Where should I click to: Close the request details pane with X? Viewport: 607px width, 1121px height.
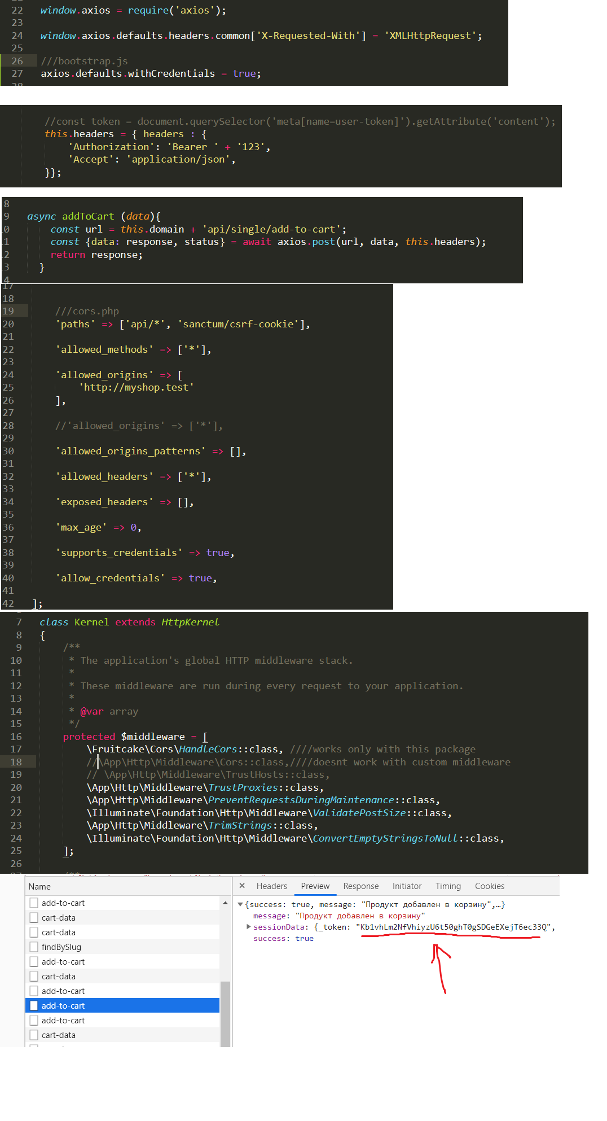[x=242, y=886]
